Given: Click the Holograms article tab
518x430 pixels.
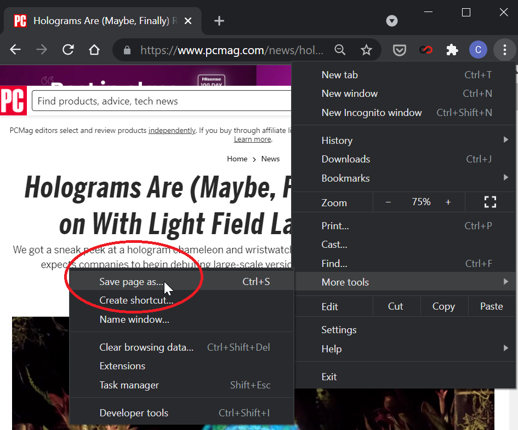Looking at the screenshot, I should tap(103, 21).
